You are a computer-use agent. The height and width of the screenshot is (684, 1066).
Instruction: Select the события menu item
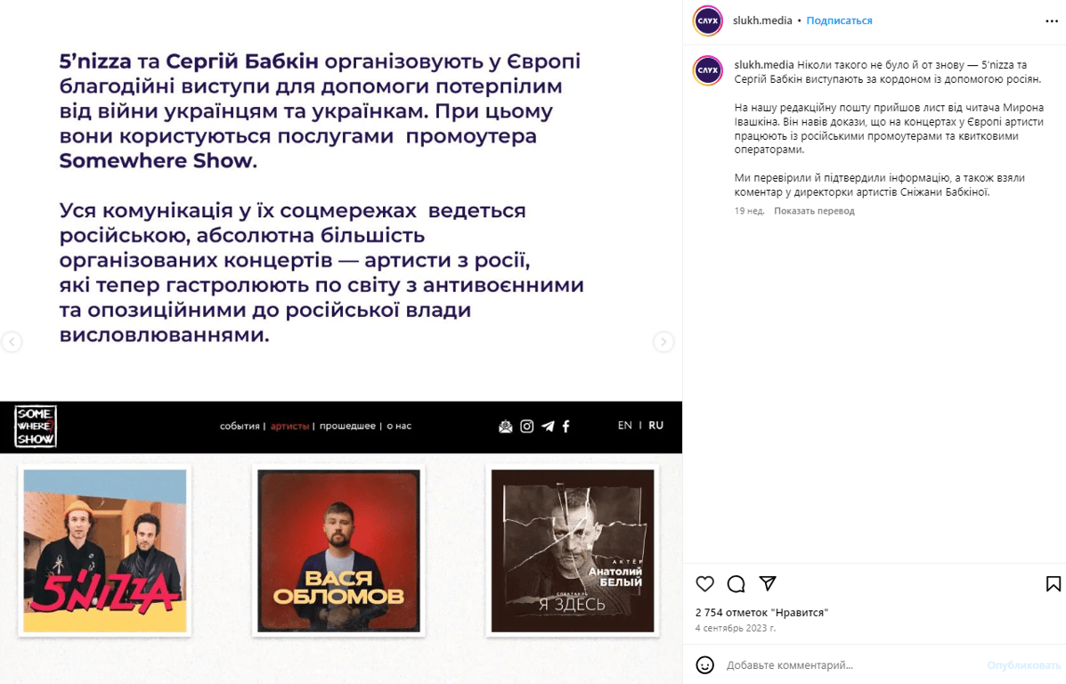click(x=240, y=427)
